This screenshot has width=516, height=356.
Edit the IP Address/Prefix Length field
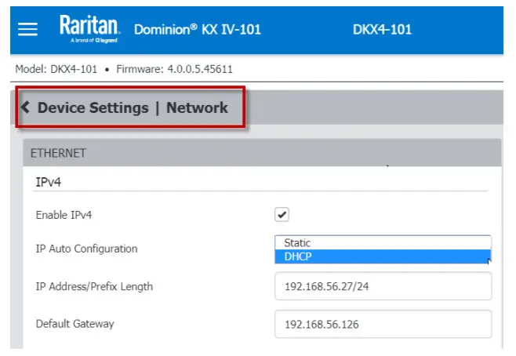tap(383, 286)
